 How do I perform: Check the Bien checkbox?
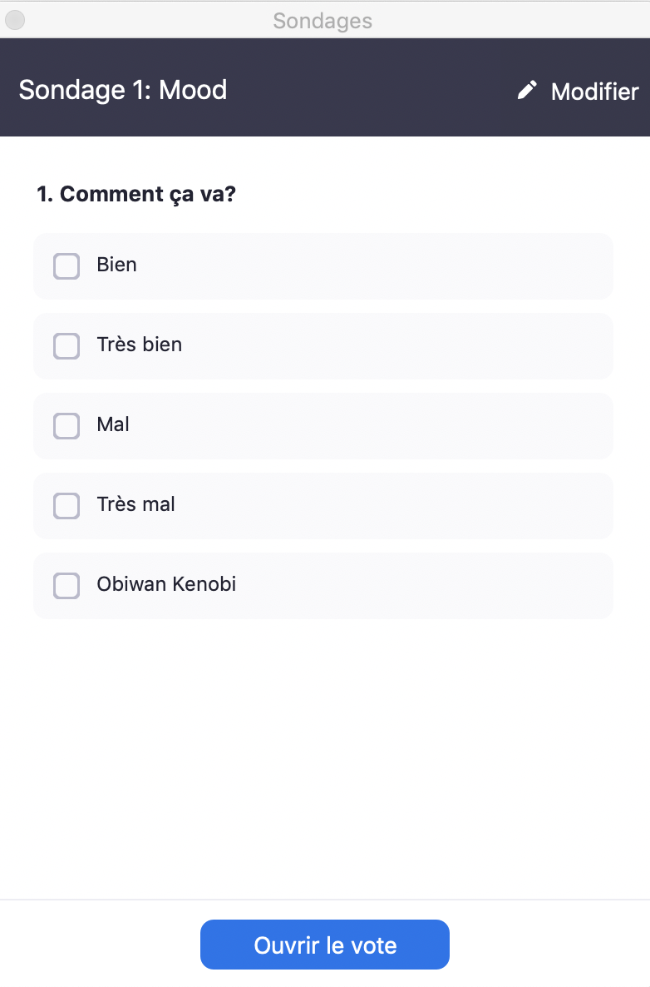[66, 266]
